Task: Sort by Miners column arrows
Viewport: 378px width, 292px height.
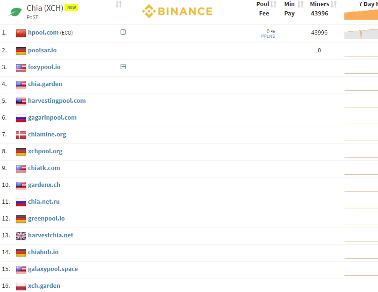Action: [x=334, y=4]
